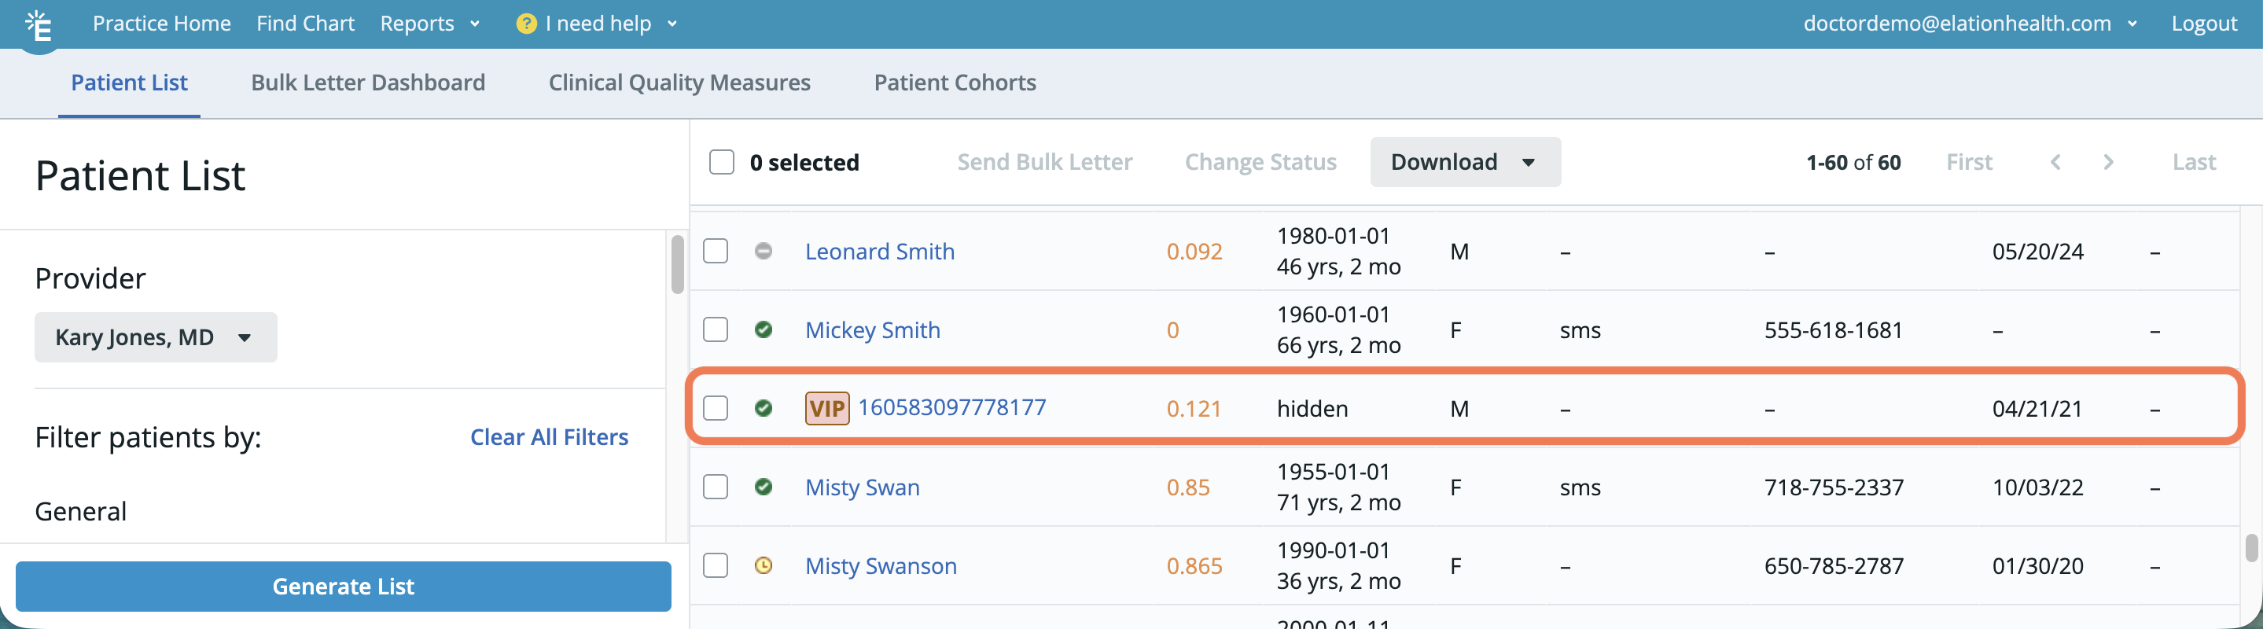The width and height of the screenshot is (2263, 629).
Task: Open Find Chart in the top menu
Action: click(x=306, y=24)
